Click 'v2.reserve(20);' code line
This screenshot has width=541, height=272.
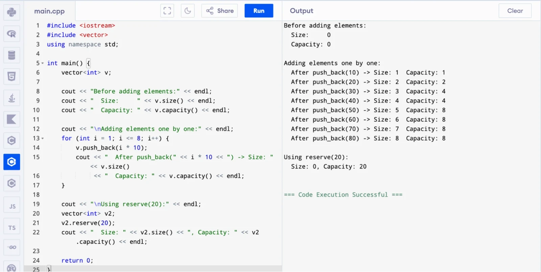pyautogui.click(x=88, y=223)
